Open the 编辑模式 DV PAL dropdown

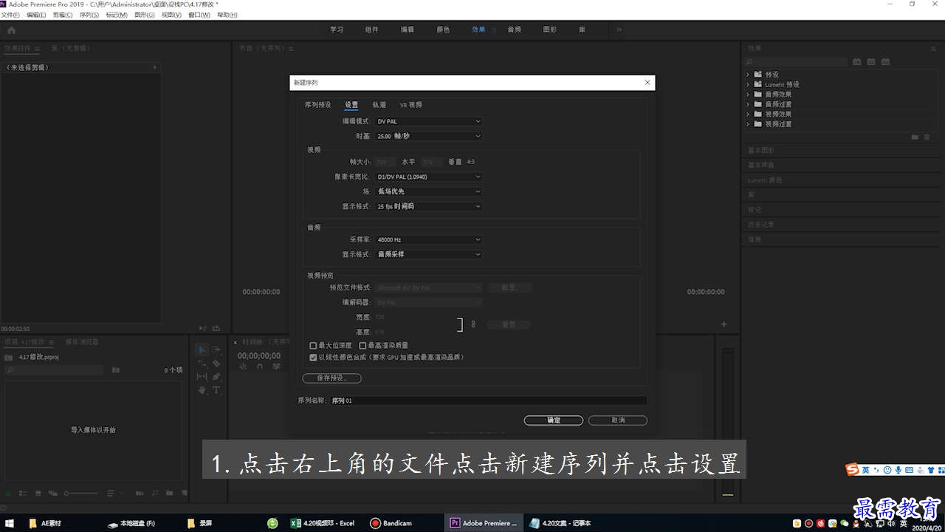(x=428, y=121)
